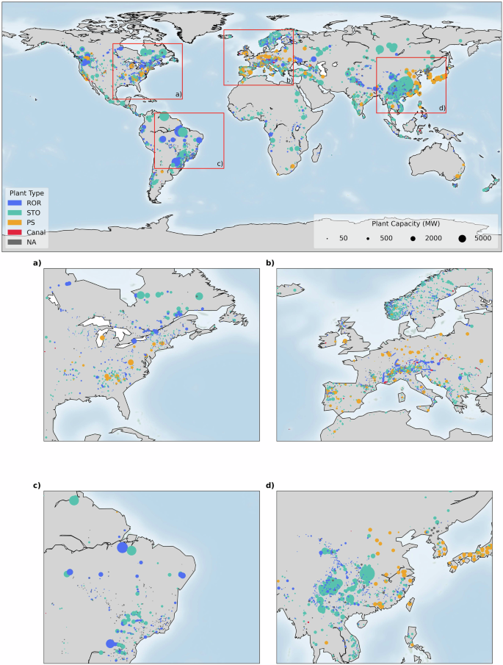Click the bold 'c)' panel heading
Image resolution: width=503 pixels, height=665 pixels.
tap(37, 486)
